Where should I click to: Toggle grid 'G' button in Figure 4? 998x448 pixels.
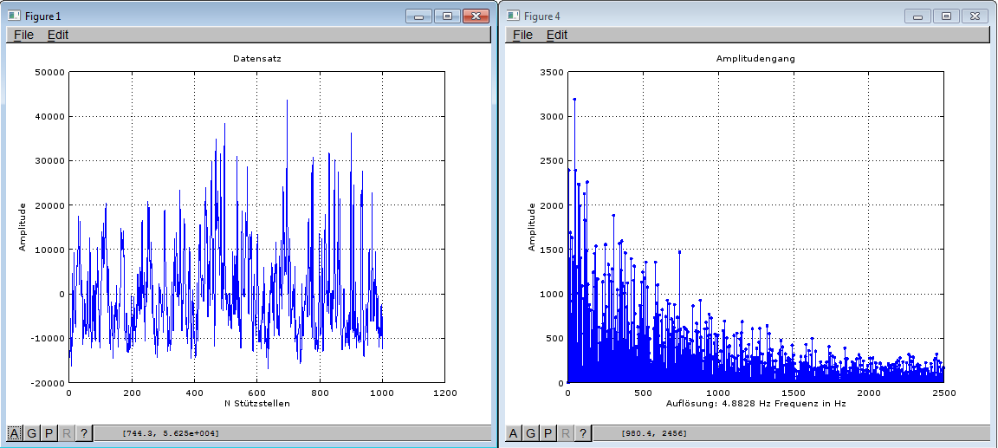[x=531, y=433]
